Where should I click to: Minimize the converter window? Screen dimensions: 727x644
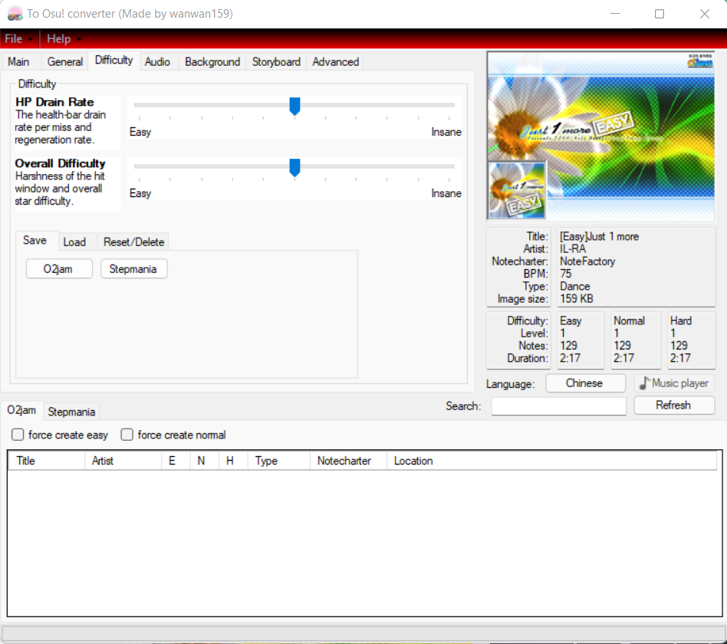(615, 14)
